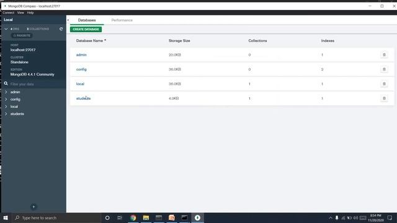Open File Explorer from the taskbar
Image resolution: width=397 pixels, height=223 pixels.
click(146, 217)
